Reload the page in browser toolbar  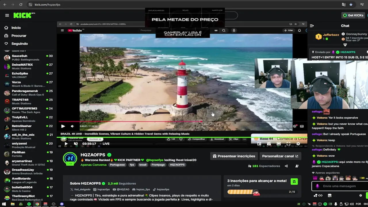(21, 5)
